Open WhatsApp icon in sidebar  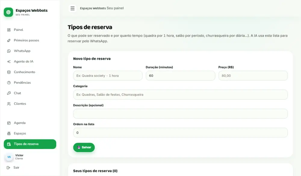click(9, 51)
